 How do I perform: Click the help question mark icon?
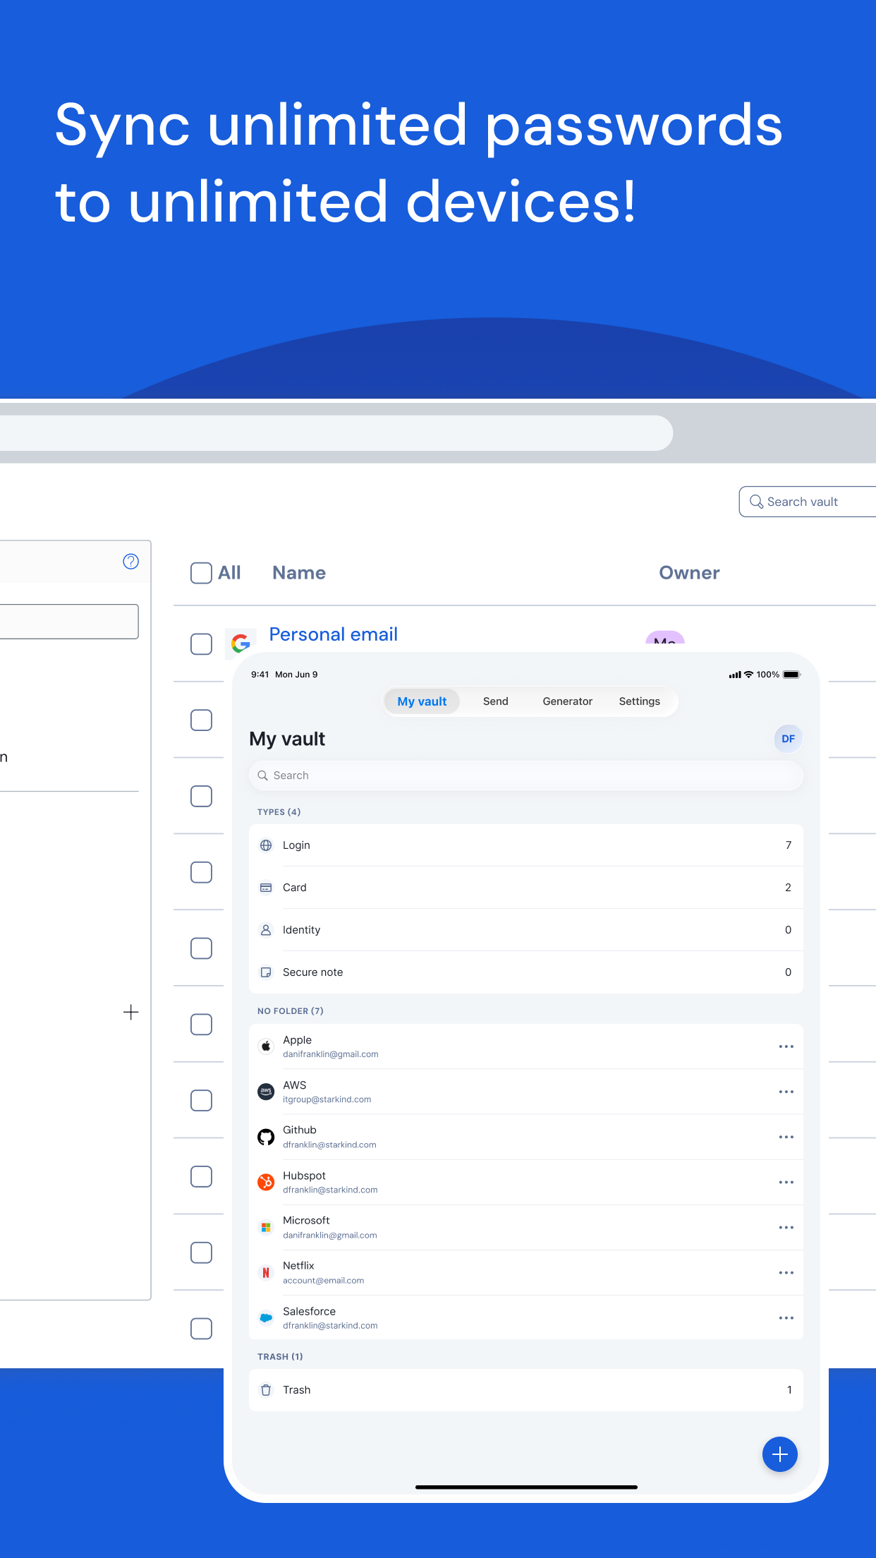130,561
